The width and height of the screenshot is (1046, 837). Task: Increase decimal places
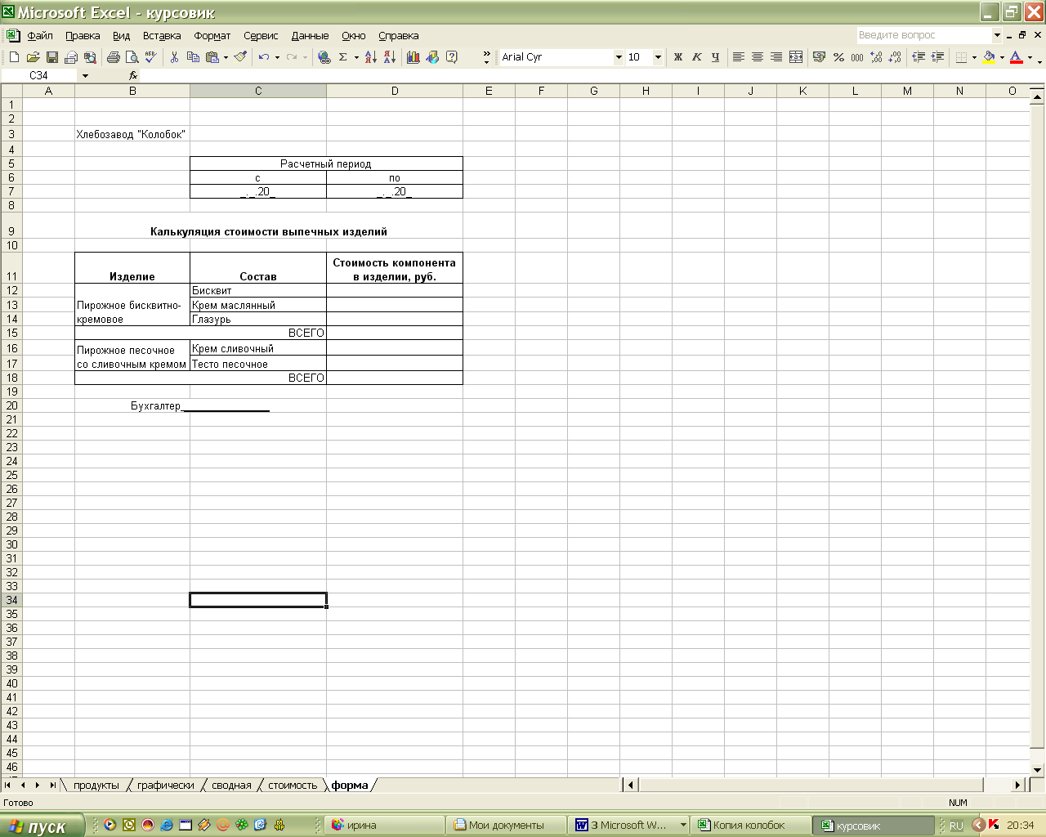pos(876,57)
